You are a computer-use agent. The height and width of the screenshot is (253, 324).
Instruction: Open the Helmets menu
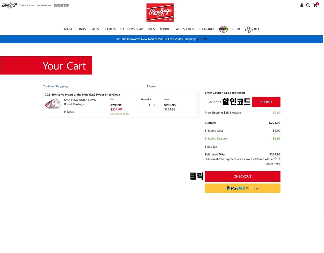click(109, 29)
